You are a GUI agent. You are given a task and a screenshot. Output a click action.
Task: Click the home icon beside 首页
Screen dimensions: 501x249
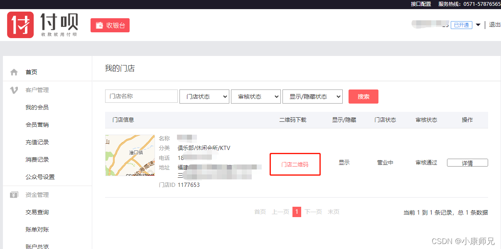coord(14,71)
